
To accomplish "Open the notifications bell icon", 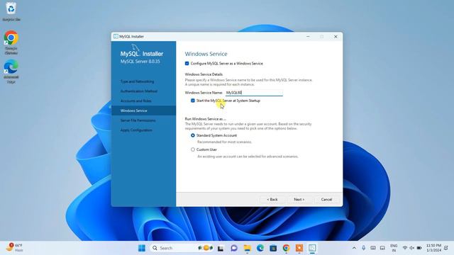I will tap(446, 248).
